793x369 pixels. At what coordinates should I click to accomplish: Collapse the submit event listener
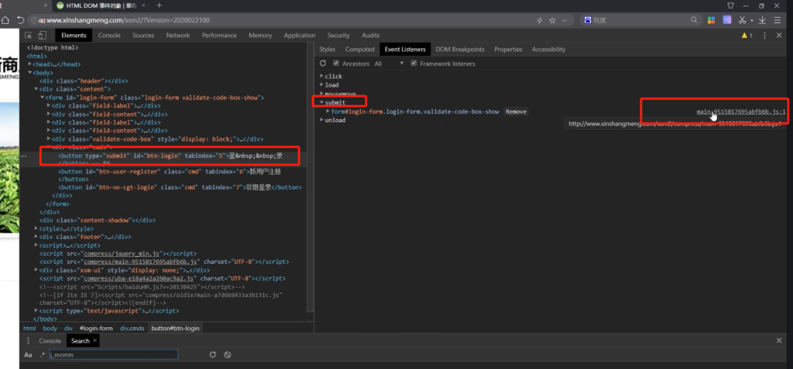[x=321, y=103]
